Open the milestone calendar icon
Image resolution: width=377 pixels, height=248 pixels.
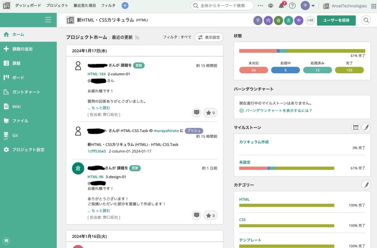[x=356, y=127]
